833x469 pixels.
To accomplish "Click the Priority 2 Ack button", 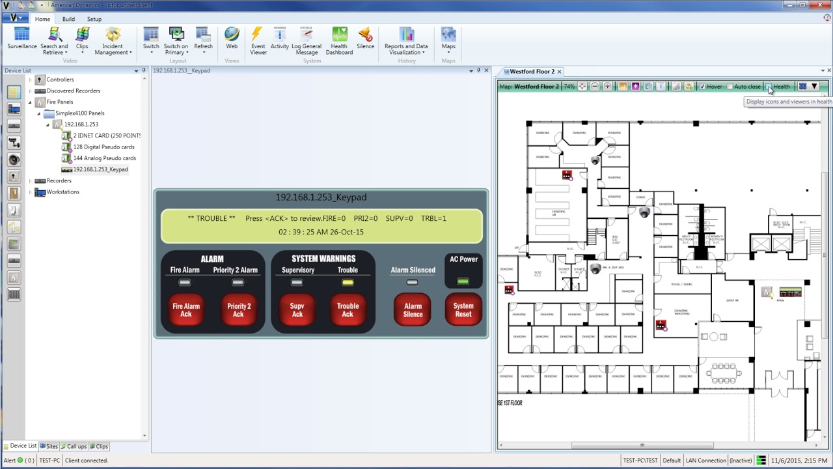I will pos(239,310).
